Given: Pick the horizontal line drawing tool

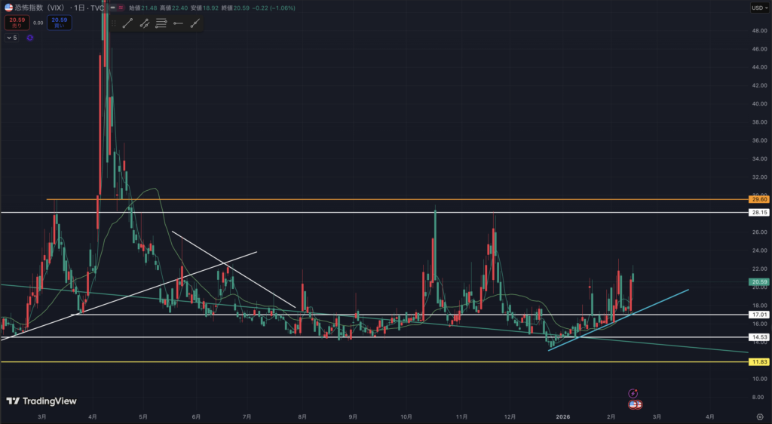Looking at the screenshot, I should (x=178, y=23).
